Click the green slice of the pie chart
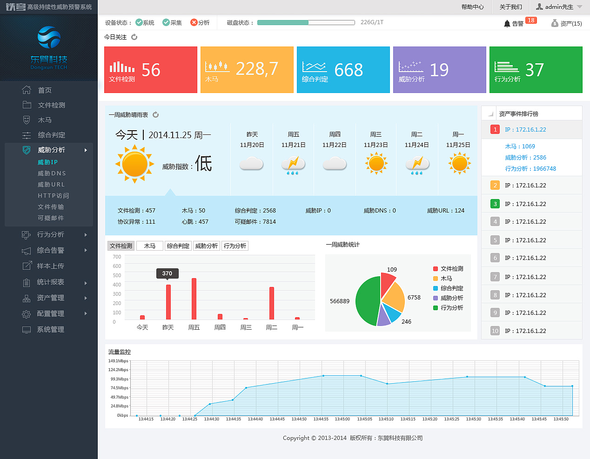This screenshot has height=459, width=590. click(x=368, y=301)
